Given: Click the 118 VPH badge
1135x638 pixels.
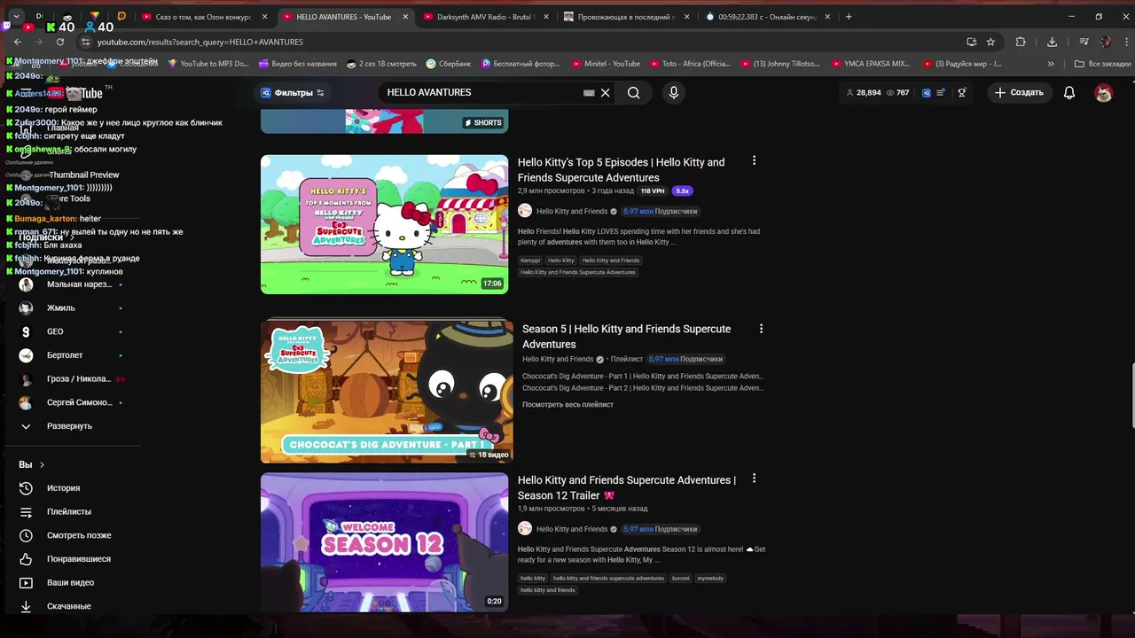Looking at the screenshot, I should pyautogui.click(x=653, y=191).
